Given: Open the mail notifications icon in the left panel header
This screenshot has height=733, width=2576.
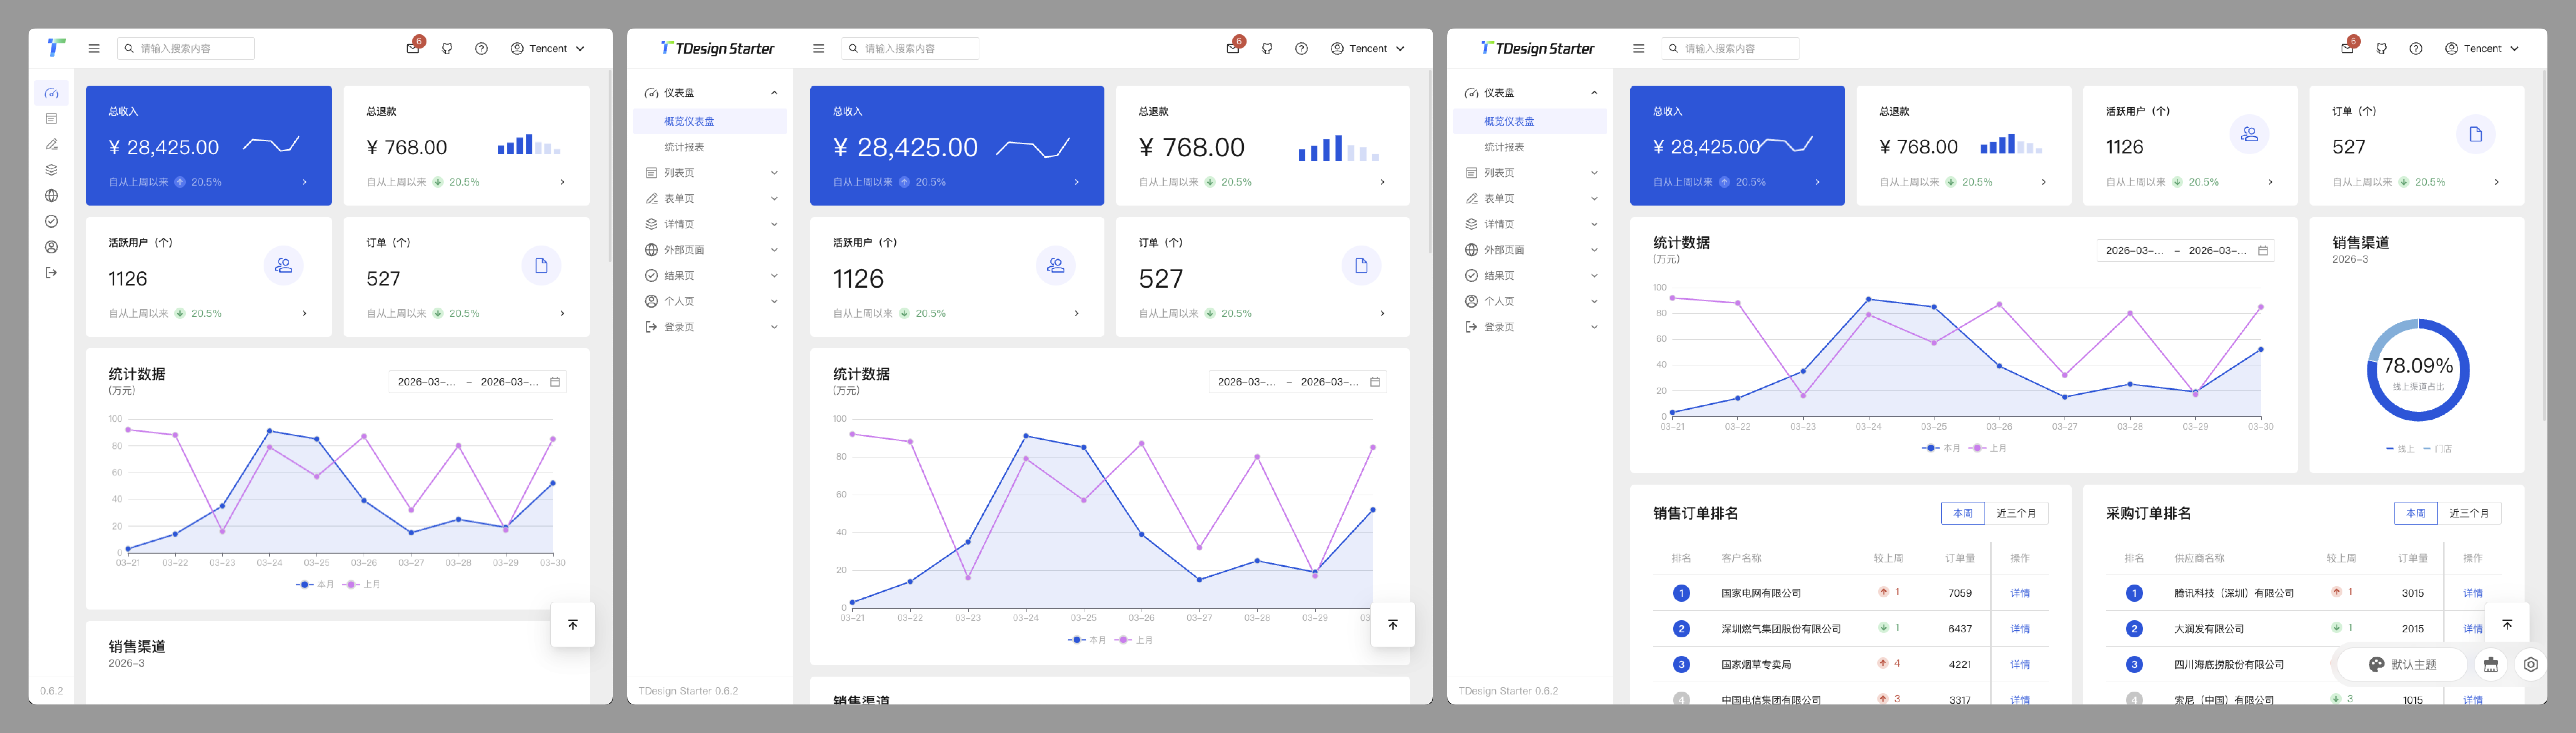Looking at the screenshot, I should coord(413,48).
